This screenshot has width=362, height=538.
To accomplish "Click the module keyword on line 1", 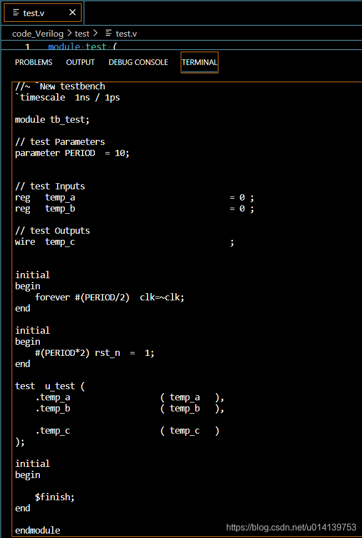I will (63, 47).
